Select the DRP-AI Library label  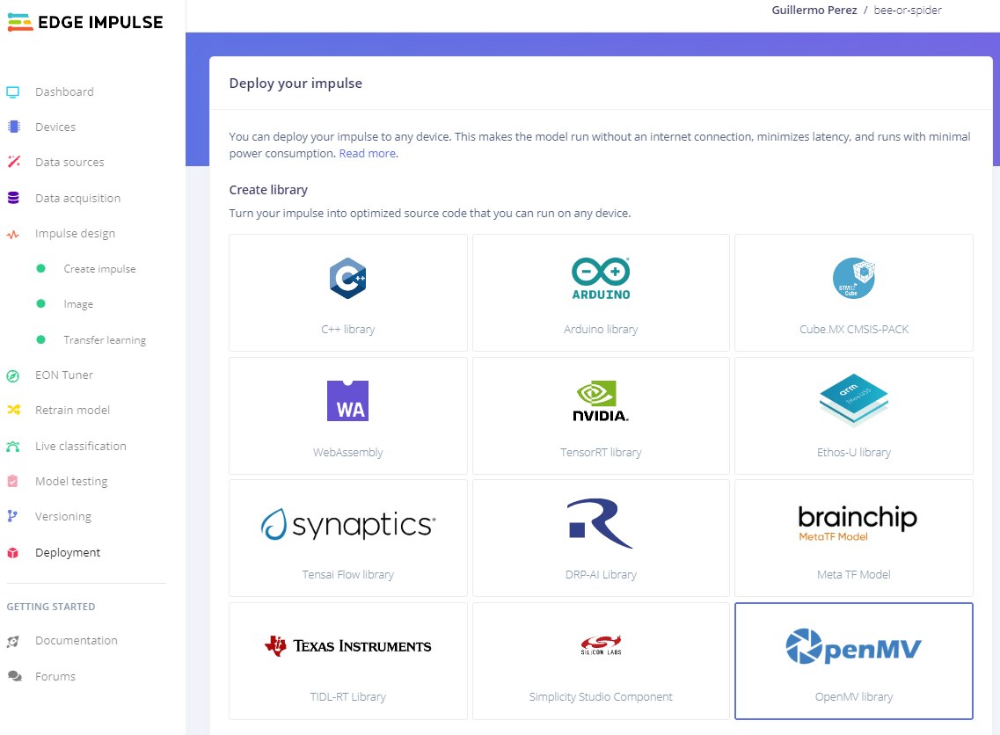pos(601,574)
